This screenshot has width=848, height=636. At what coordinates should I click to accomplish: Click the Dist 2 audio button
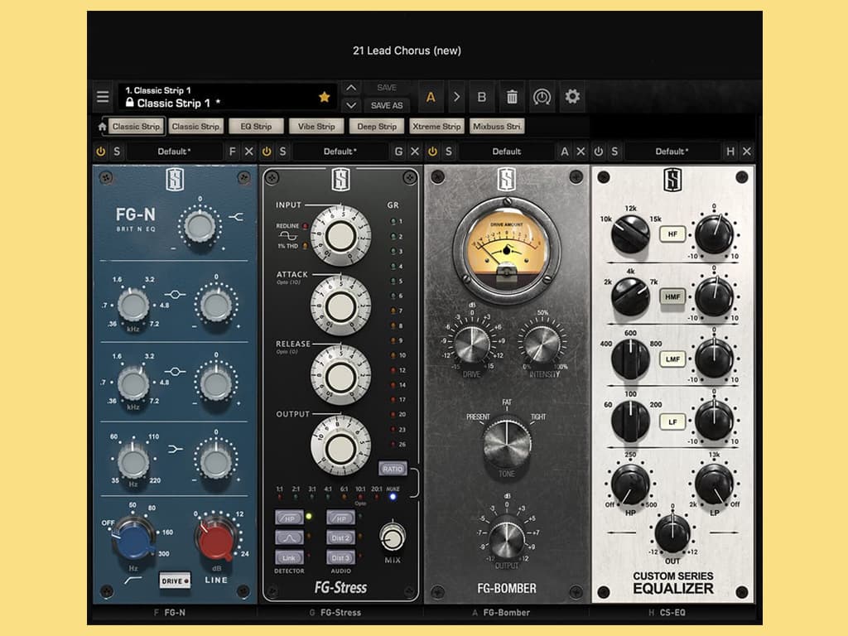340,537
